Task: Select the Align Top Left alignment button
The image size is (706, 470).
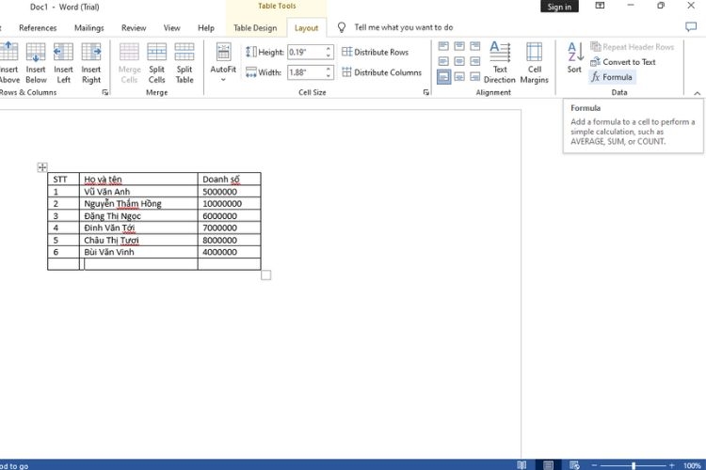Action: point(443,46)
